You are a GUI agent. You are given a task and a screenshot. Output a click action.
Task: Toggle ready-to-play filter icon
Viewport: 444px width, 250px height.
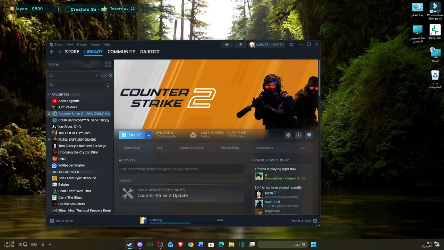110,75
